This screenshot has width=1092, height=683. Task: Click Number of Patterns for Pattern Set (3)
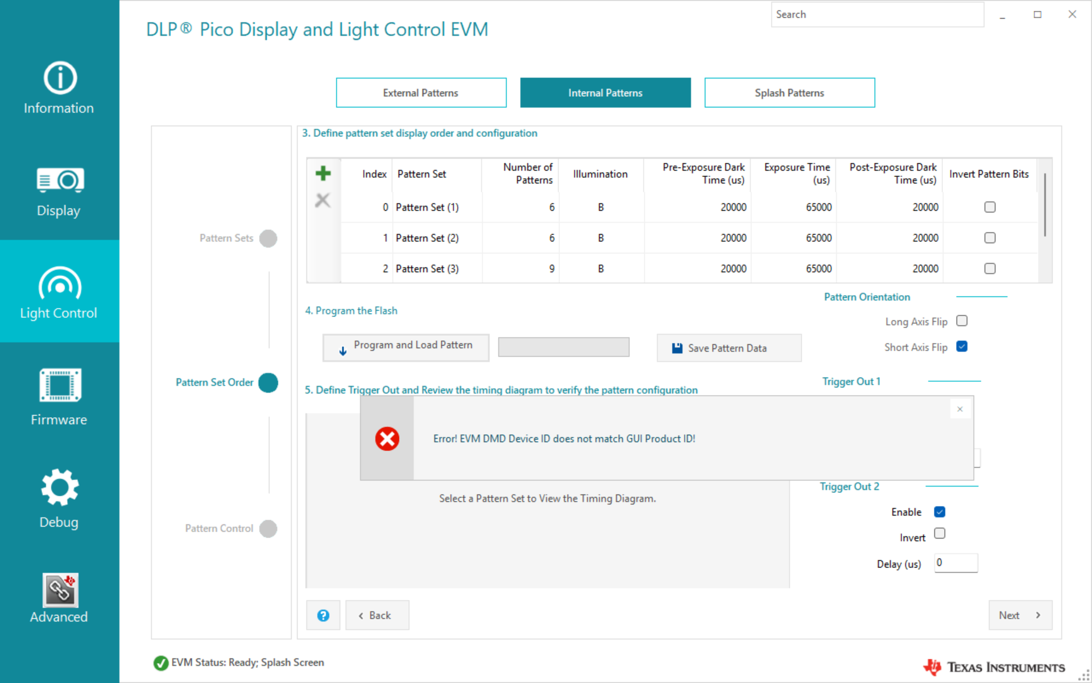[x=552, y=269]
